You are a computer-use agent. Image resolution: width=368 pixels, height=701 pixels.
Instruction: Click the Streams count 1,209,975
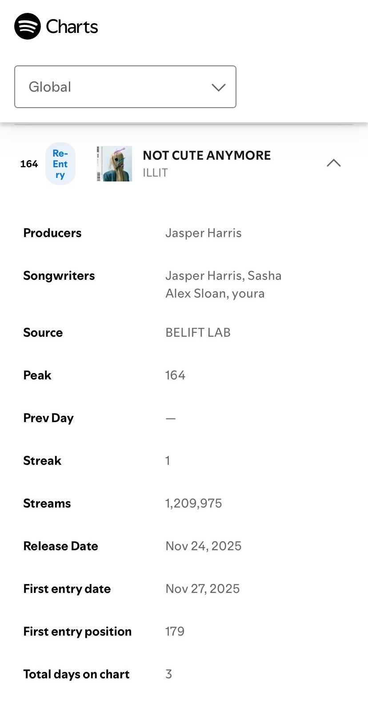pos(193,504)
